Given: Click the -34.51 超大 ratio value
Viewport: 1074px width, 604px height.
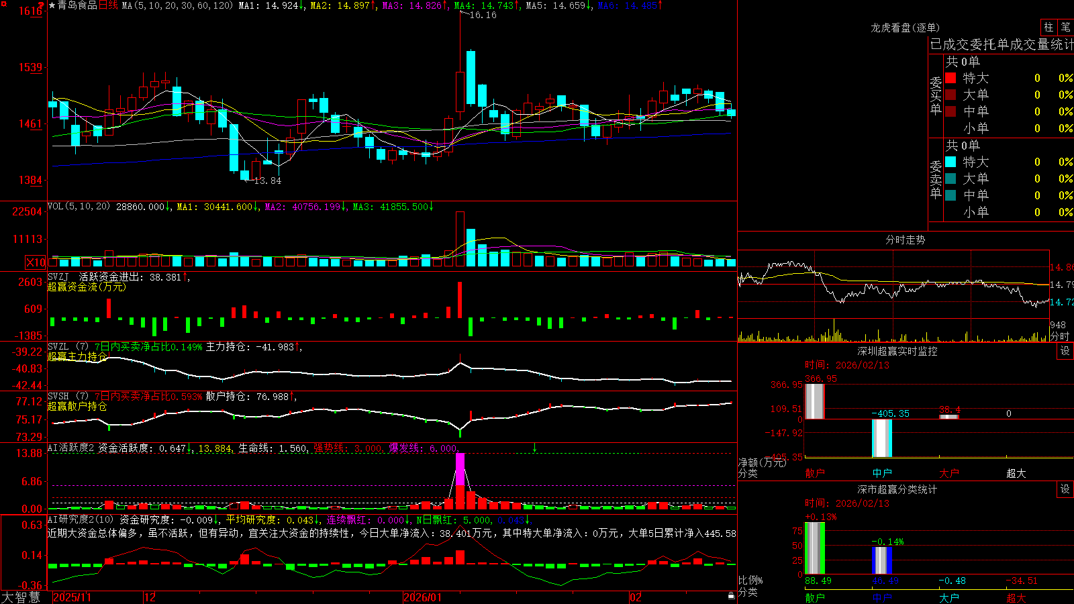Looking at the screenshot, I should [x=1022, y=581].
